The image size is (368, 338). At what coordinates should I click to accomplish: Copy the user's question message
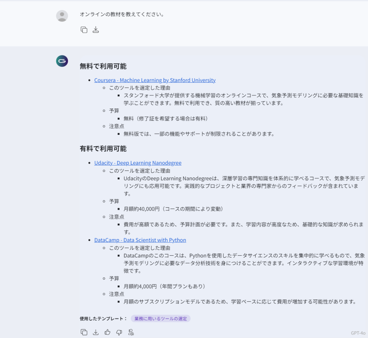click(84, 30)
